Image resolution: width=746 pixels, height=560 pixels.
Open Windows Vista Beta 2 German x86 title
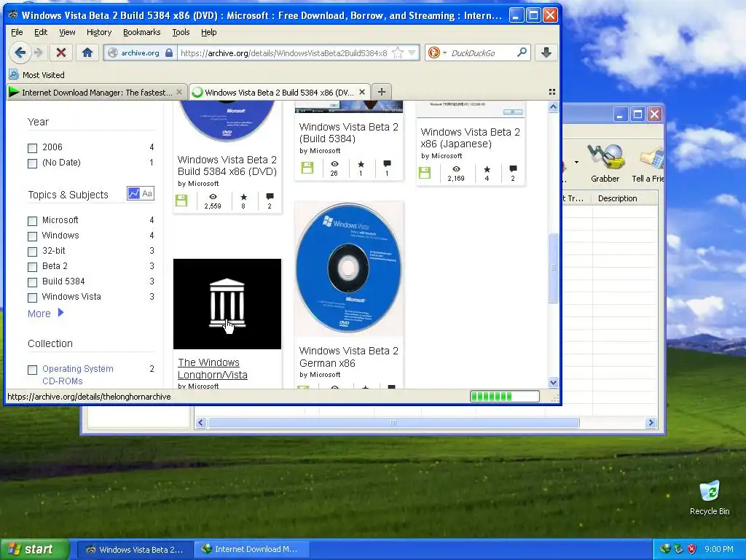[x=349, y=357]
